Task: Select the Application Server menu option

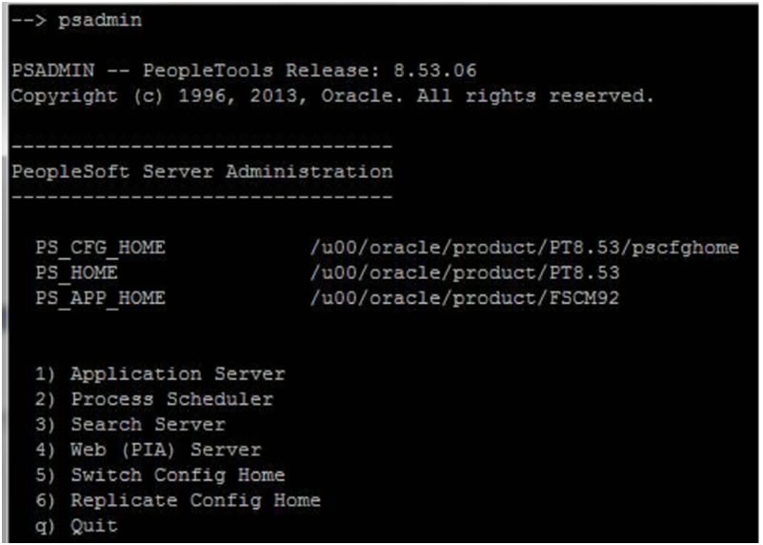Action: pos(160,374)
